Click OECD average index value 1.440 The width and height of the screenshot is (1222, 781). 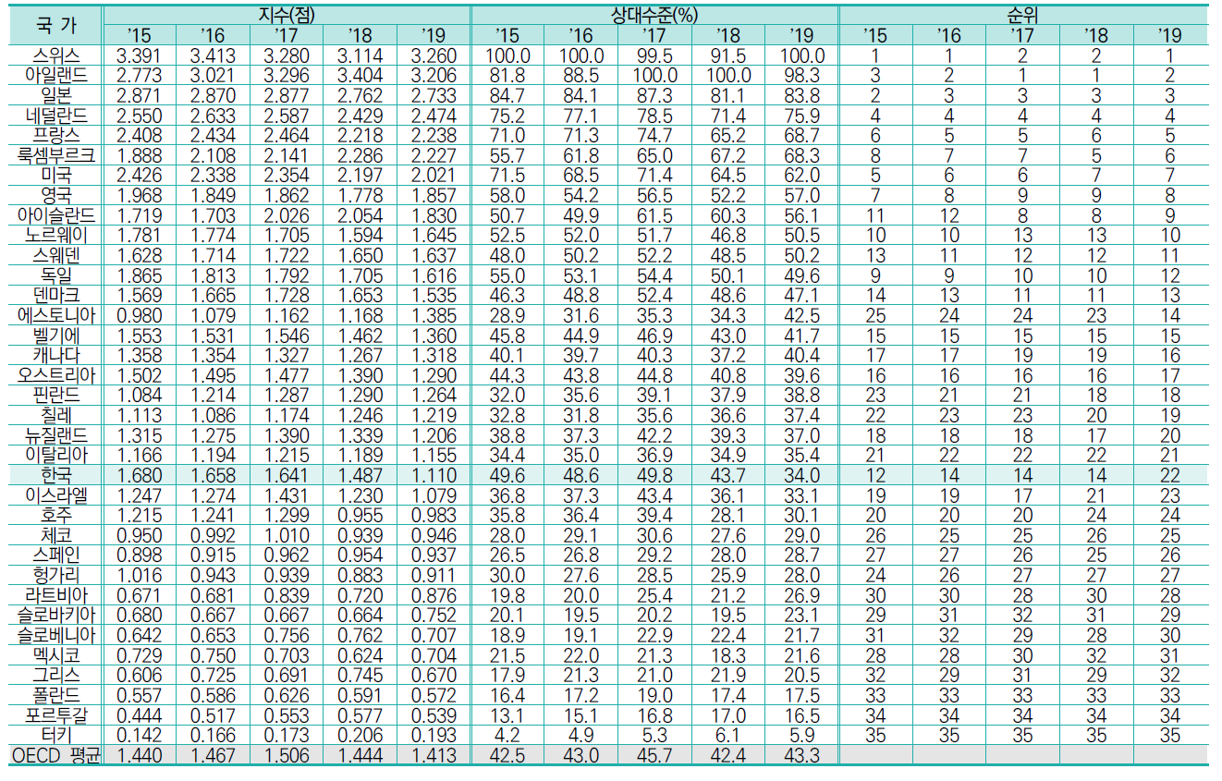click(x=141, y=756)
